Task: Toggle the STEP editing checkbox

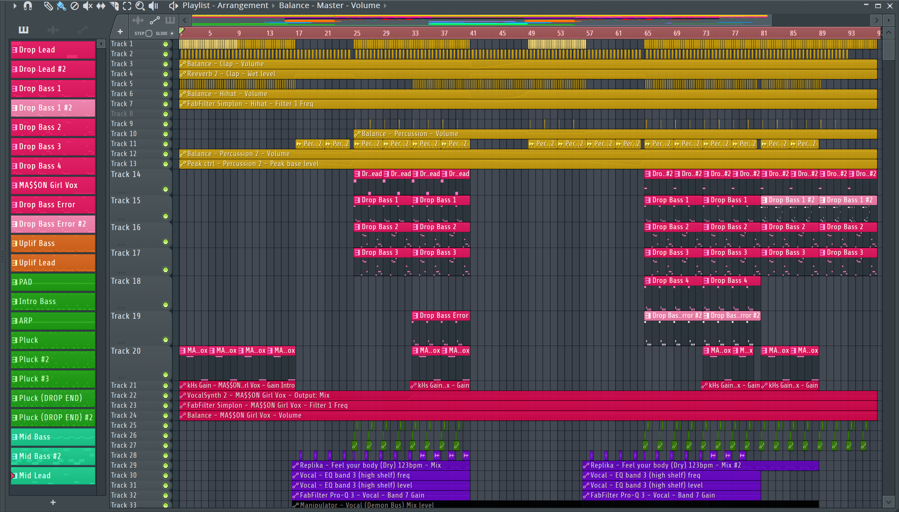Action: [149, 33]
